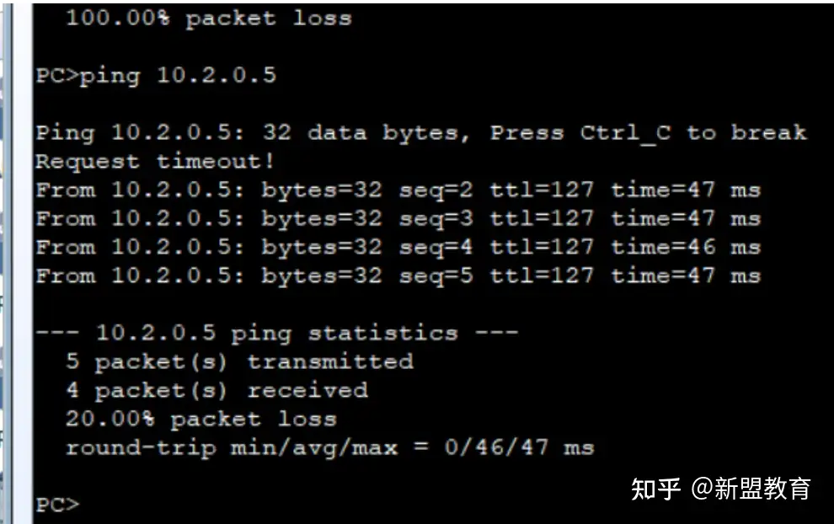Click the "Press Ctrl_C to break" hint
Viewport: 834px width, 524px height.
[648, 132]
